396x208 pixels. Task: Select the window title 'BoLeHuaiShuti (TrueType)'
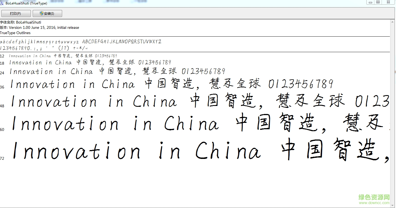point(26,3)
